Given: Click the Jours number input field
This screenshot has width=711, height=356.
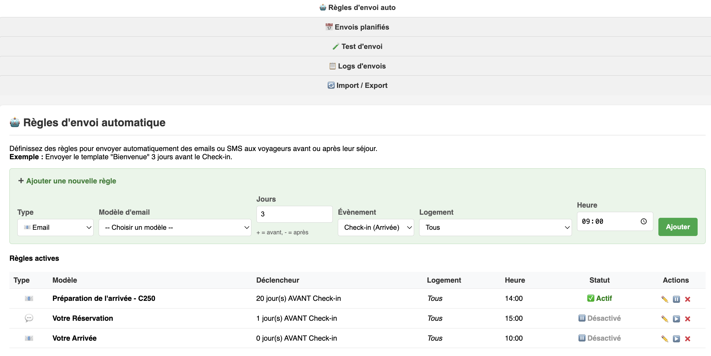Looking at the screenshot, I should [294, 214].
